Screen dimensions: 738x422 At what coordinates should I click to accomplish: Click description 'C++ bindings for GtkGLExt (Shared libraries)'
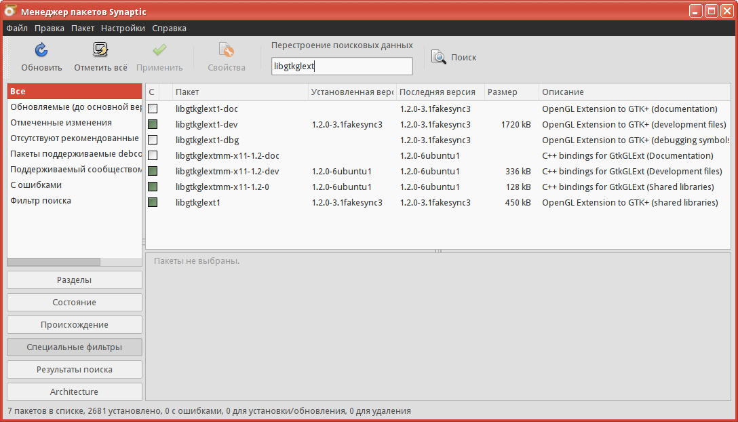pos(628,187)
